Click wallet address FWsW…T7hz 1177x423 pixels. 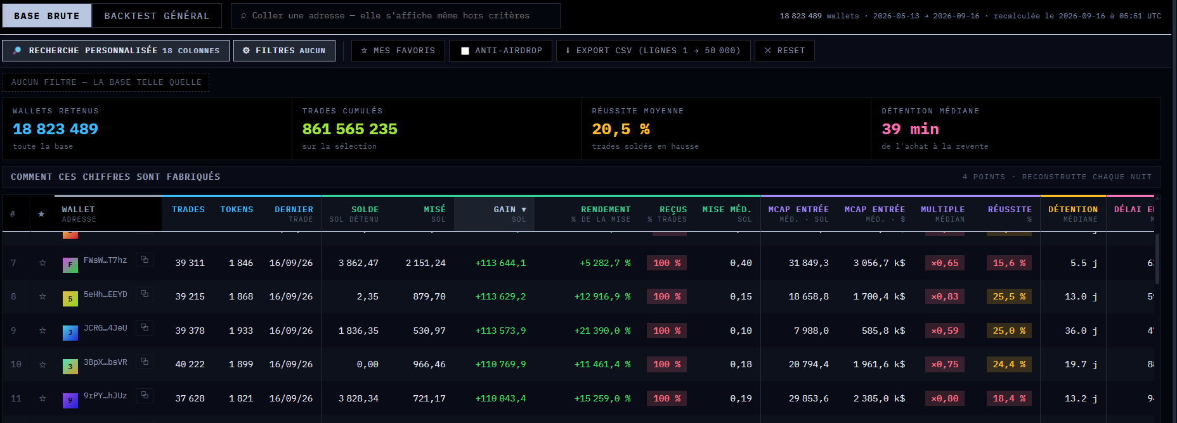pyautogui.click(x=105, y=260)
